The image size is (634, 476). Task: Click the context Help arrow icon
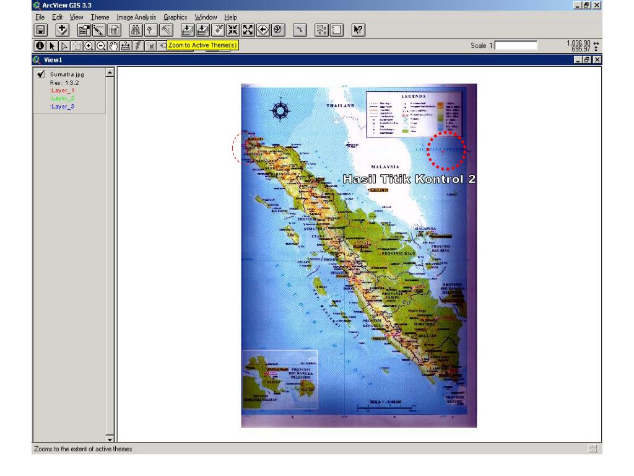click(358, 30)
